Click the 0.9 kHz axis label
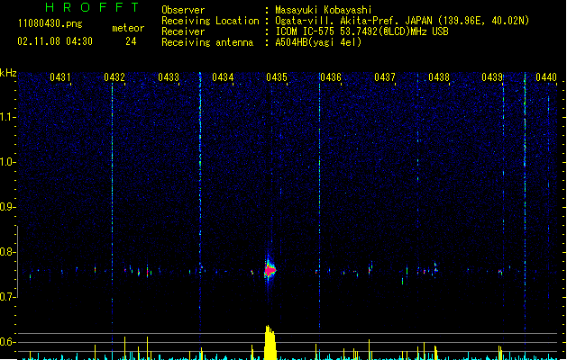This screenshot has width=567, height=360. [7, 207]
